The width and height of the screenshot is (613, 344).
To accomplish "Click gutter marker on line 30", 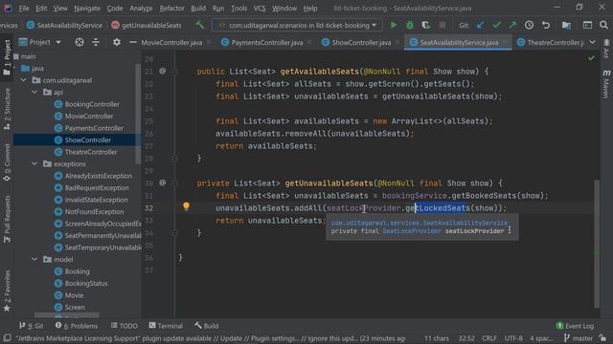I will point(162,183).
